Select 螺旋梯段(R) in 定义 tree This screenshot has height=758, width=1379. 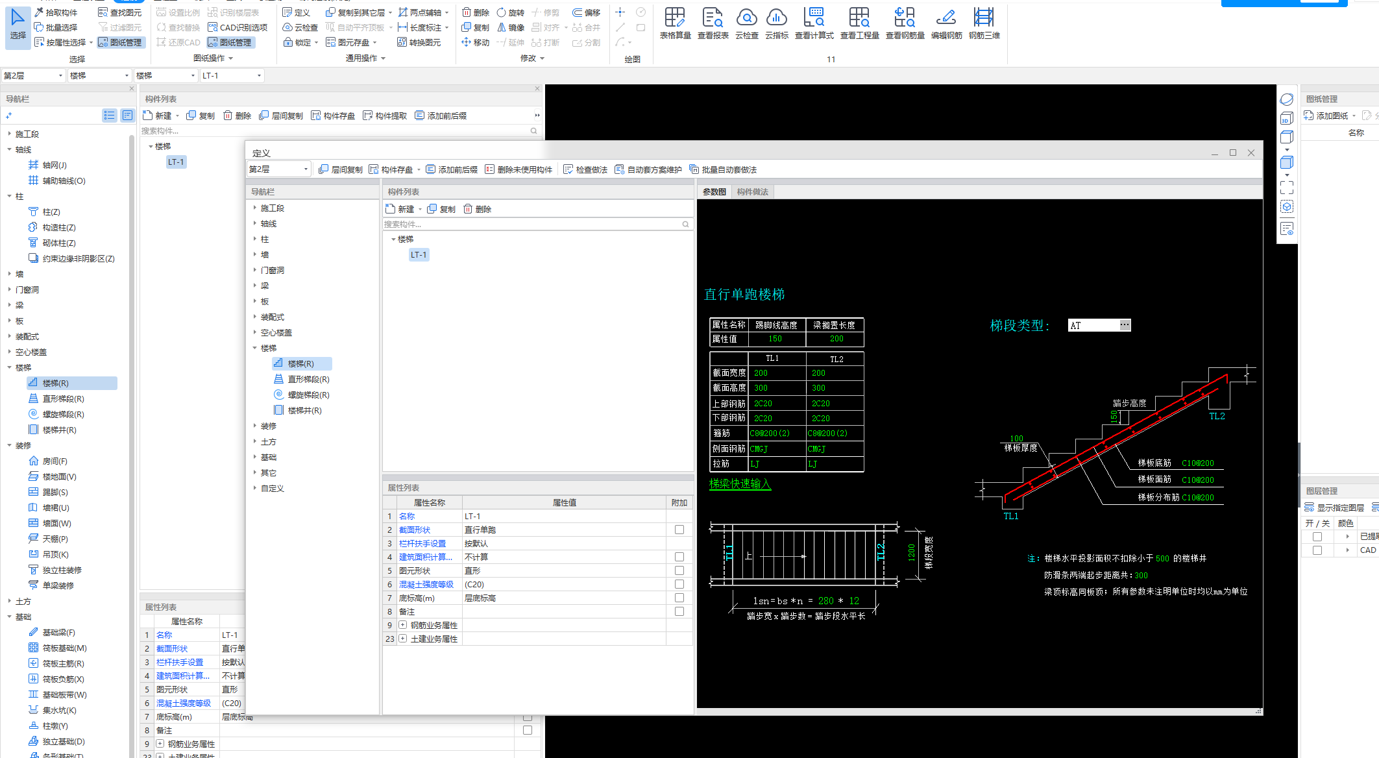click(302, 395)
